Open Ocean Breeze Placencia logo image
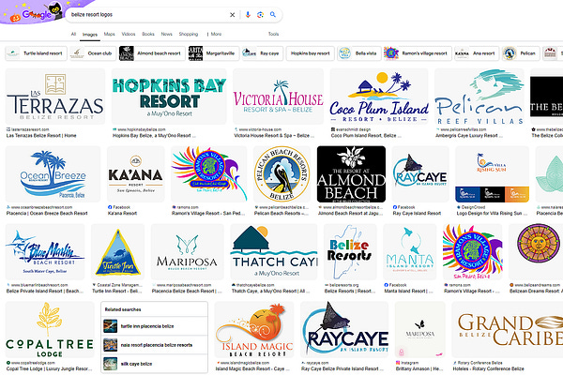This screenshot has height=375, width=563. [x=53, y=174]
